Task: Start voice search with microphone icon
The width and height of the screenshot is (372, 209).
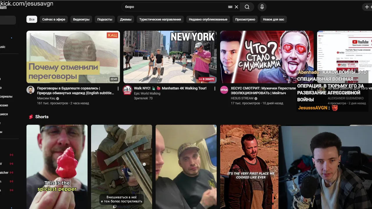Action: pyautogui.click(x=262, y=7)
